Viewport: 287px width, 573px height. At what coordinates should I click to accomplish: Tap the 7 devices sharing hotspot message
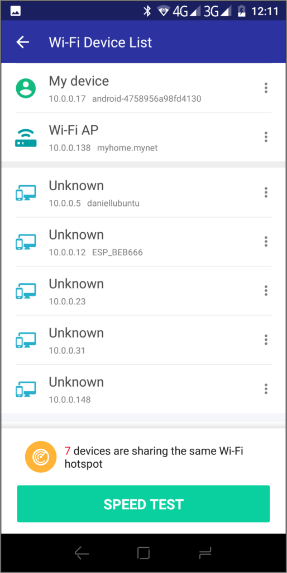click(x=154, y=457)
